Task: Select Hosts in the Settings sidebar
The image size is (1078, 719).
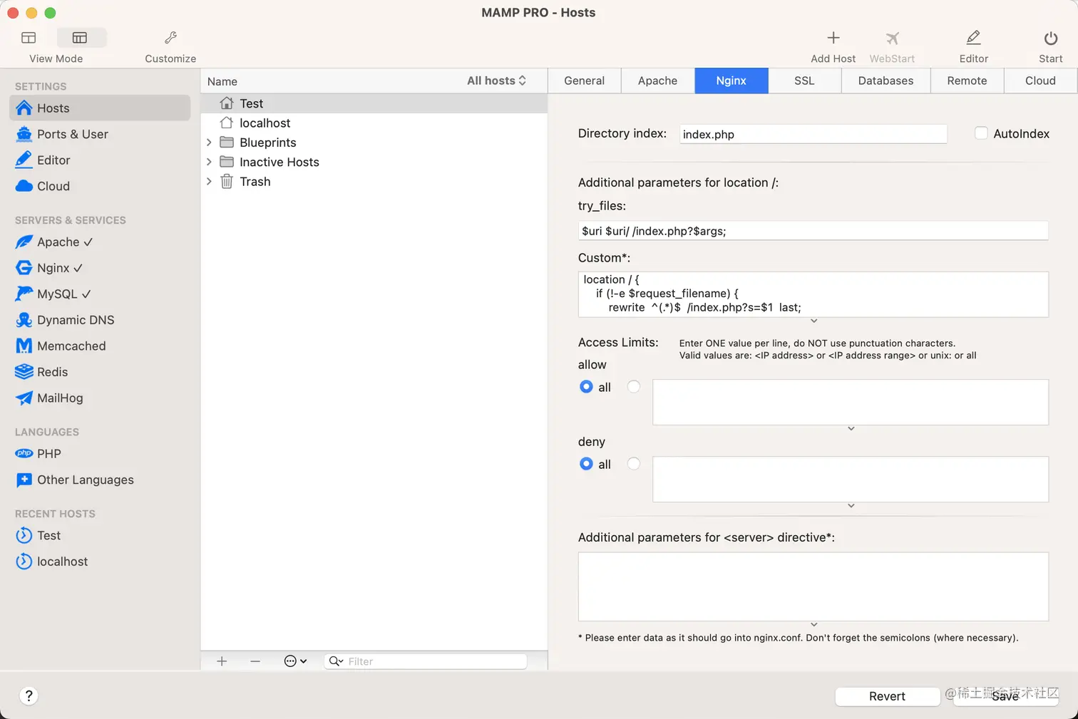Action: (x=100, y=108)
